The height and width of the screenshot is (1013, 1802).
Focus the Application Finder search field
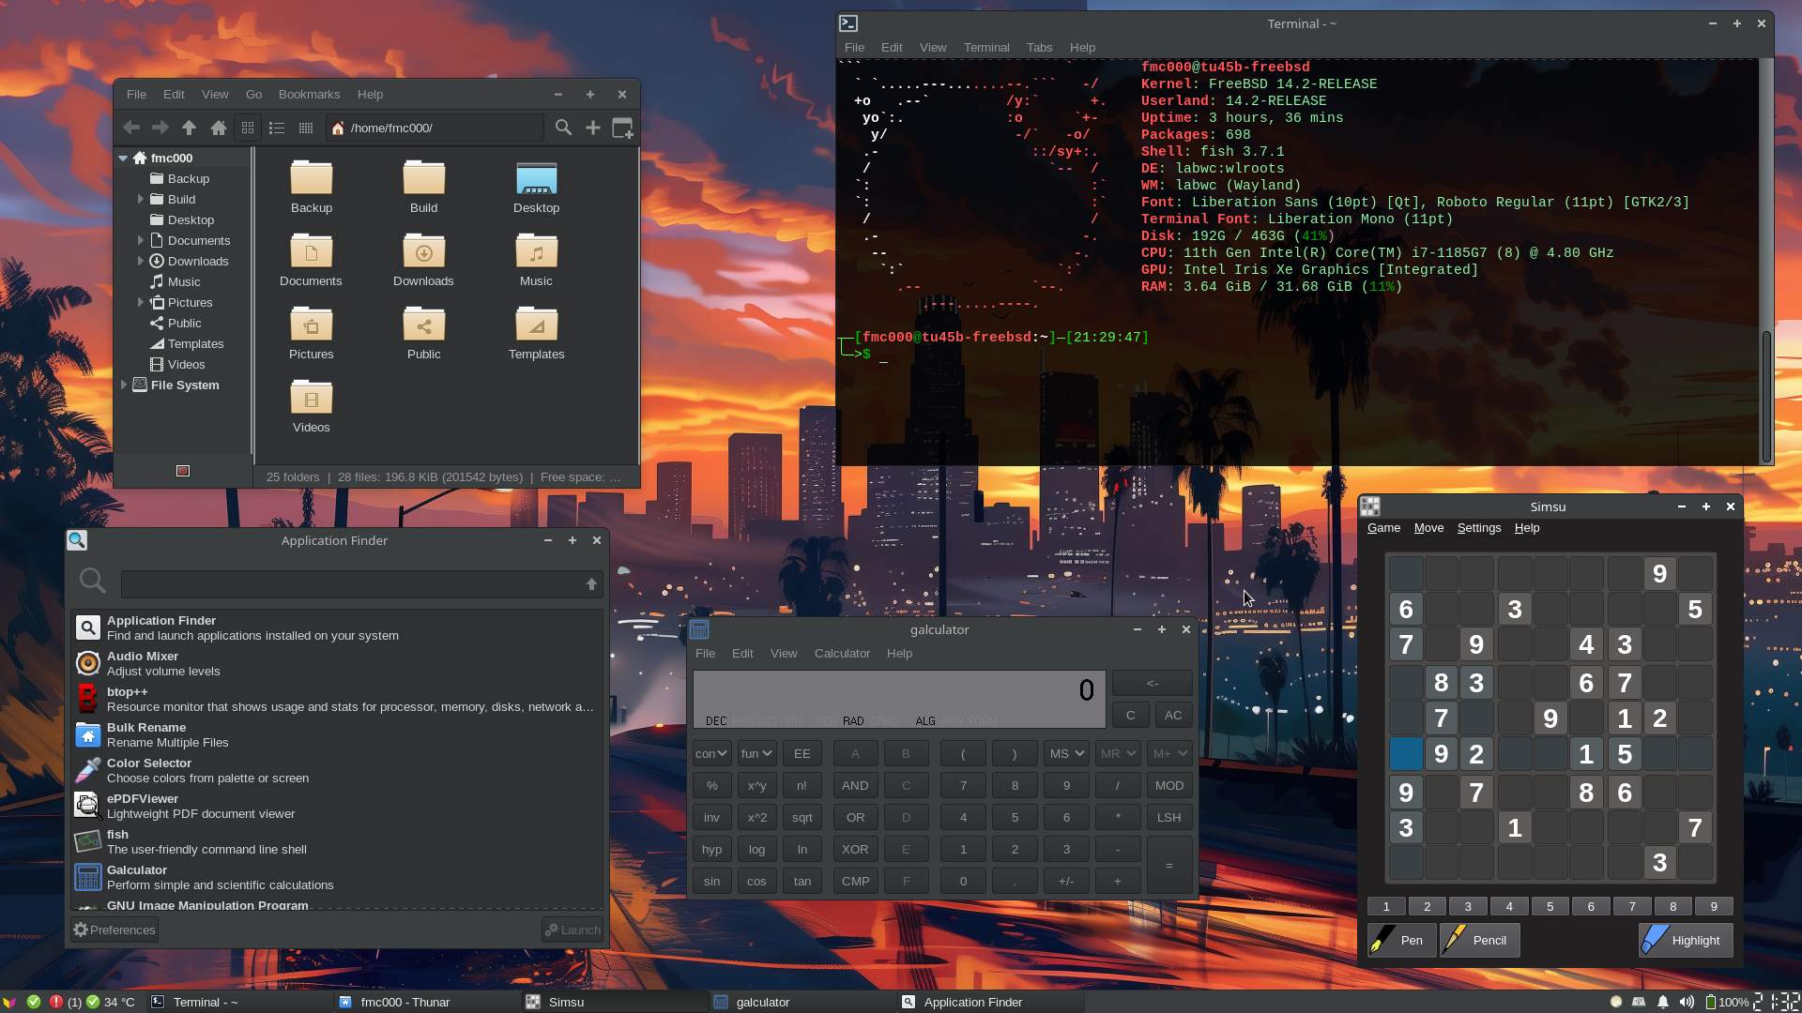[x=352, y=583]
